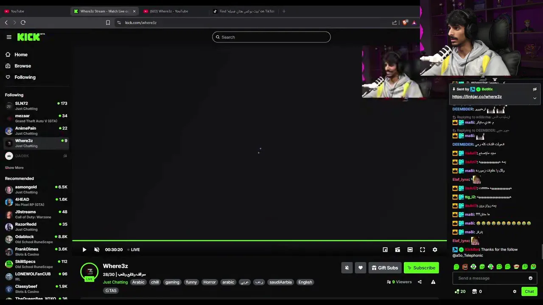Go to Home in sidebar
Image resolution: width=543 pixels, height=305 pixels.
[x=21, y=55]
